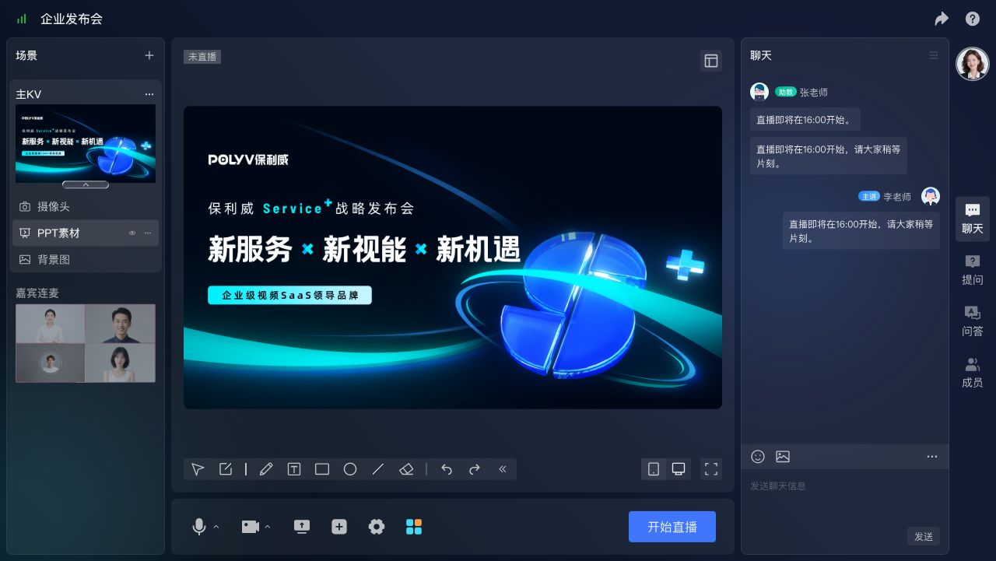The width and height of the screenshot is (996, 561).
Task: Collapse the annotation toolbar
Action: click(x=503, y=469)
